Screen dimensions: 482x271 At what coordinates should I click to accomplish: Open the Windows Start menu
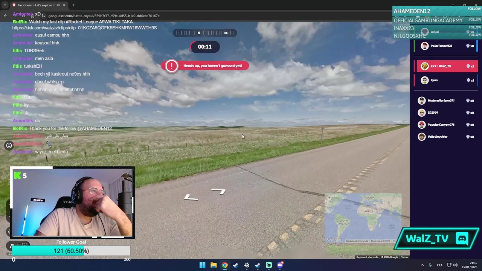pyautogui.click(x=202, y=265)
